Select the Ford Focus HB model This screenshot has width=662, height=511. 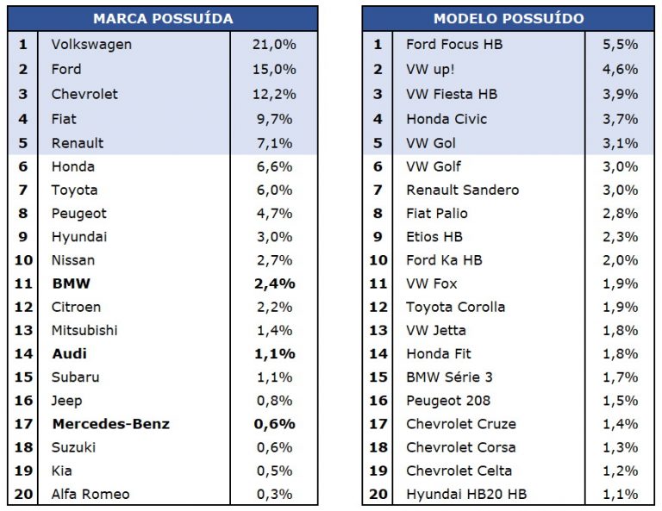[x=454, y=44]
